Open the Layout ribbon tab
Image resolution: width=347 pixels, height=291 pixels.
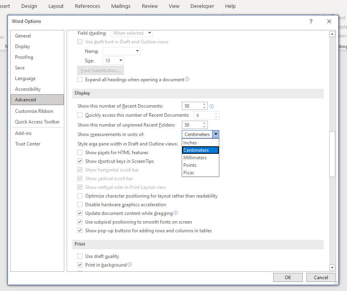point(56,6)
